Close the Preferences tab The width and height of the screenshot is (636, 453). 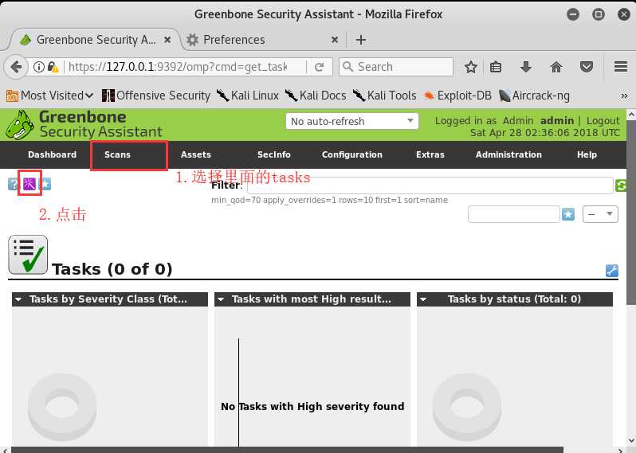(x=335, y=40)
